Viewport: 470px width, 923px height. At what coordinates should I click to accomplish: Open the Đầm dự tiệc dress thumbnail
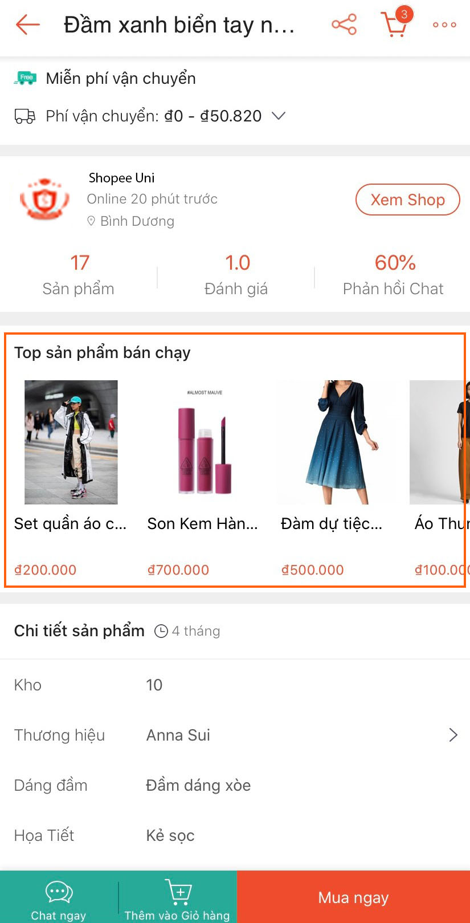(338, 442)
